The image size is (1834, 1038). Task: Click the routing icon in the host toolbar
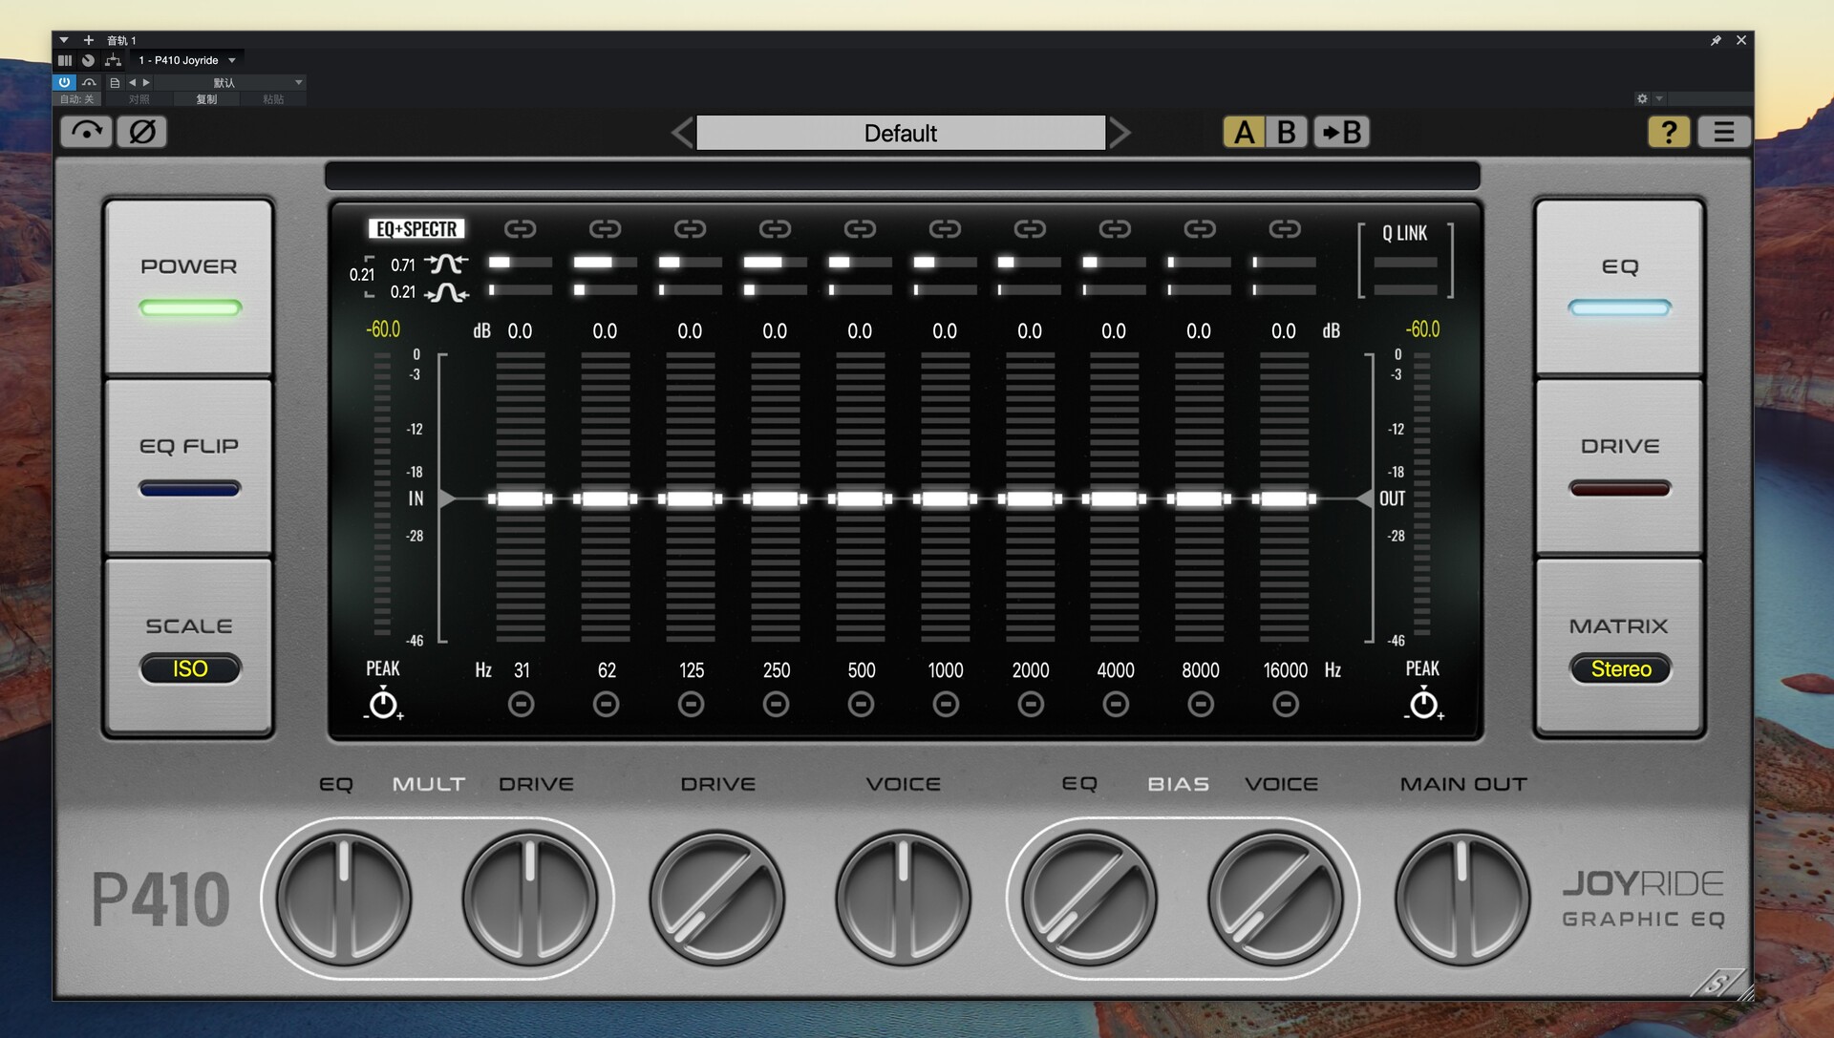coord(114,60)
